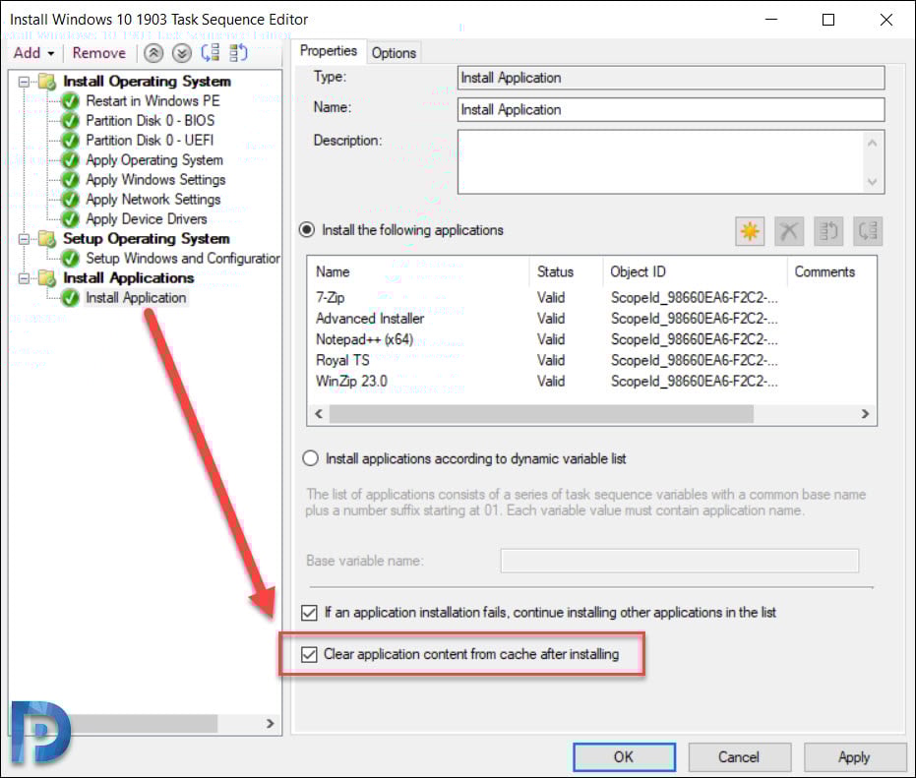Click the applications list horizontal scrollbar thumb

pos(541,414)
